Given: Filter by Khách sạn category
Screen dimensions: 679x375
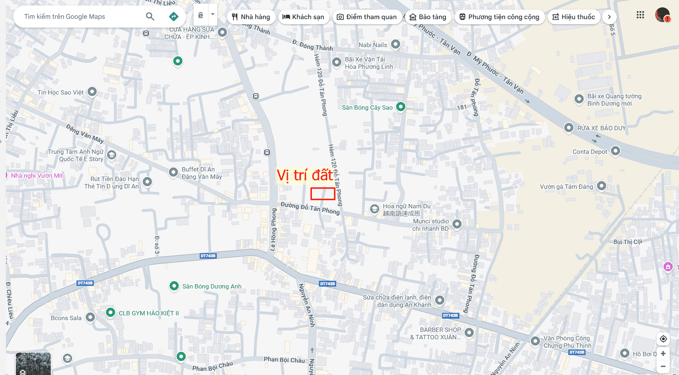Looking at the screenshot, I should pyautogui.click(x=303, y=17).
